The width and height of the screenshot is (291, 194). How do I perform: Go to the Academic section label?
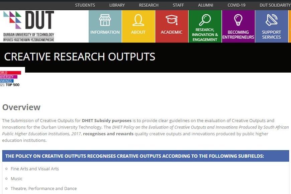click(172, 32)
